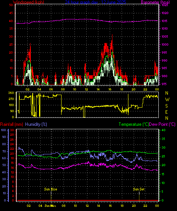This screenshot has height=211, width=177.
Task: Click the Humidity (%) legend label
Action: (x=36, y=124)
